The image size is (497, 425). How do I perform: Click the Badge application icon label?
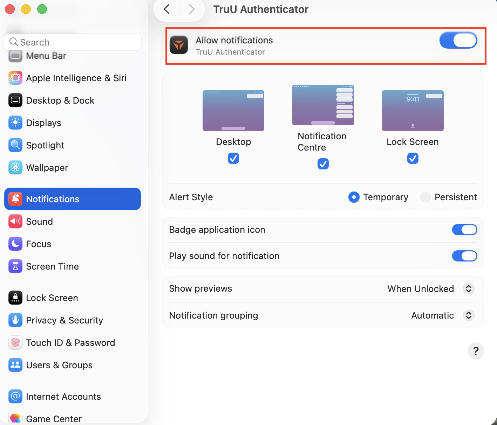217,230
